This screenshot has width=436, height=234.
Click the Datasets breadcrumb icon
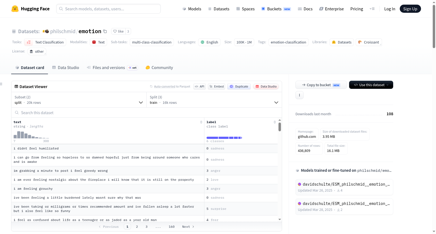[14, 31]
